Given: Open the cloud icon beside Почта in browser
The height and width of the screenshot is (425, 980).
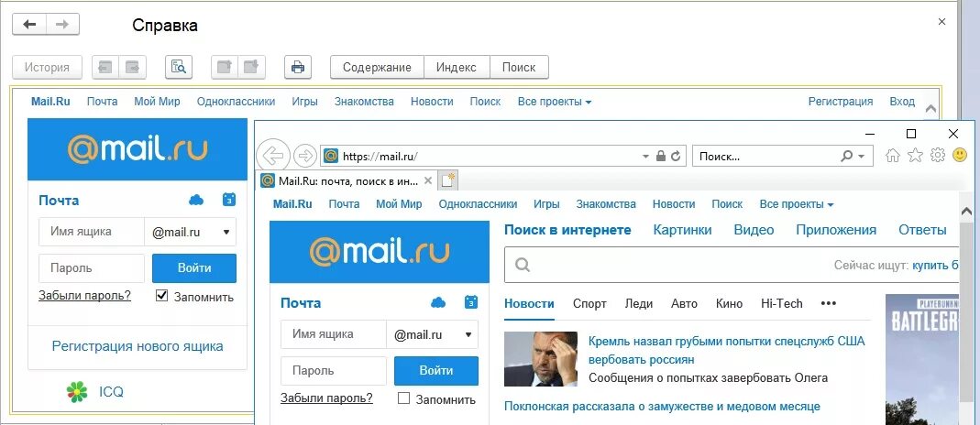Looking at the screenshot, I should [x=438, y=302].
